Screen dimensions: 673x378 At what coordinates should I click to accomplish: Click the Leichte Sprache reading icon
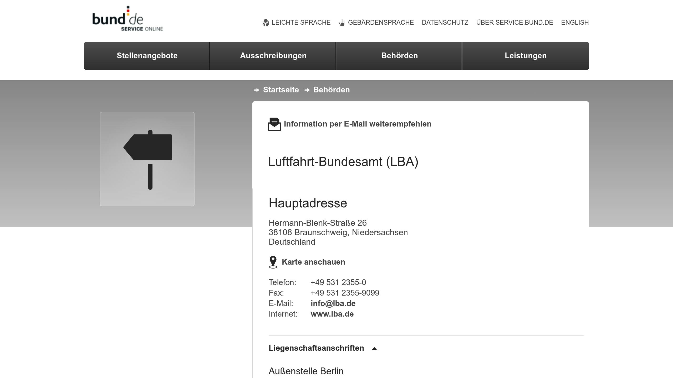click(x=266, y=23)
